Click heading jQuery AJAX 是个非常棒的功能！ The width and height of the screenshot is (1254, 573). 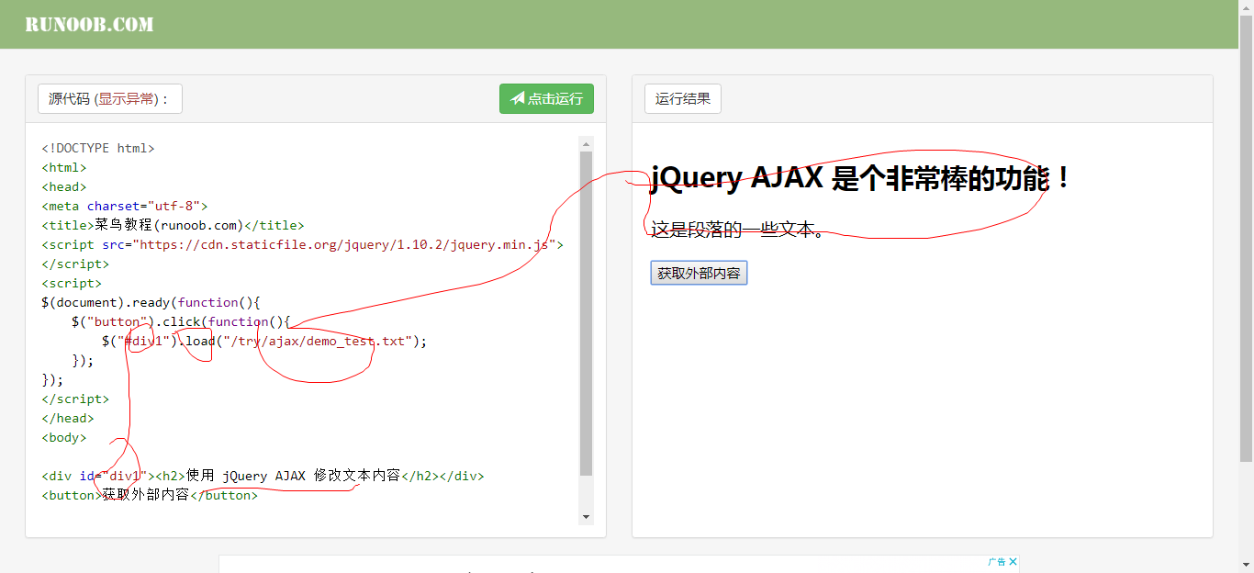(x=860, y=178)
